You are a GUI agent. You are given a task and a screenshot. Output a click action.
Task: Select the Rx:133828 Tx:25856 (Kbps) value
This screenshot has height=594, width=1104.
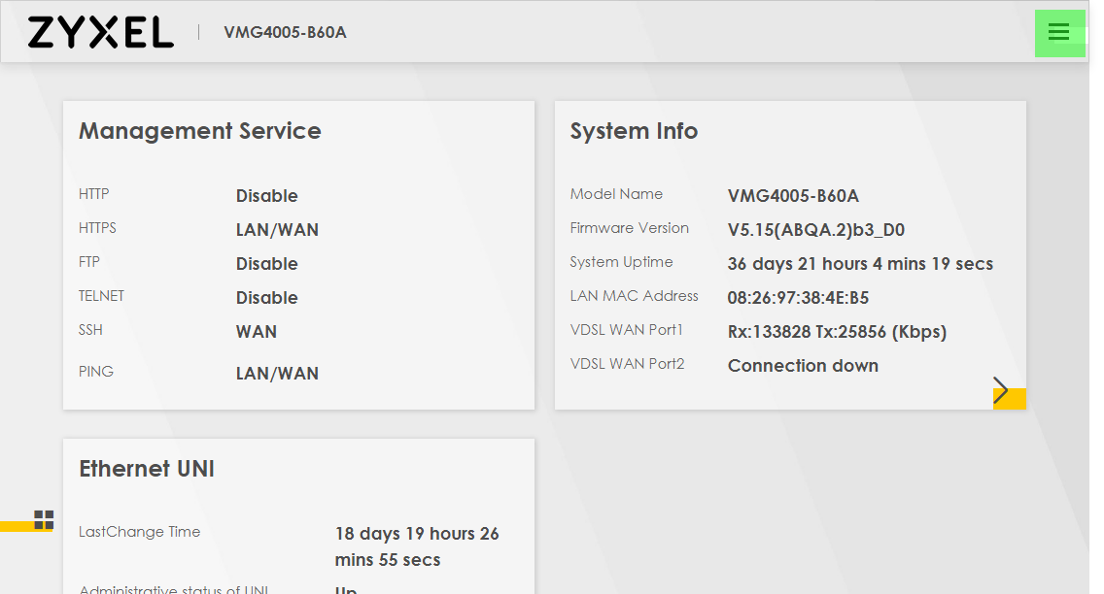click(x=837, y=332)
